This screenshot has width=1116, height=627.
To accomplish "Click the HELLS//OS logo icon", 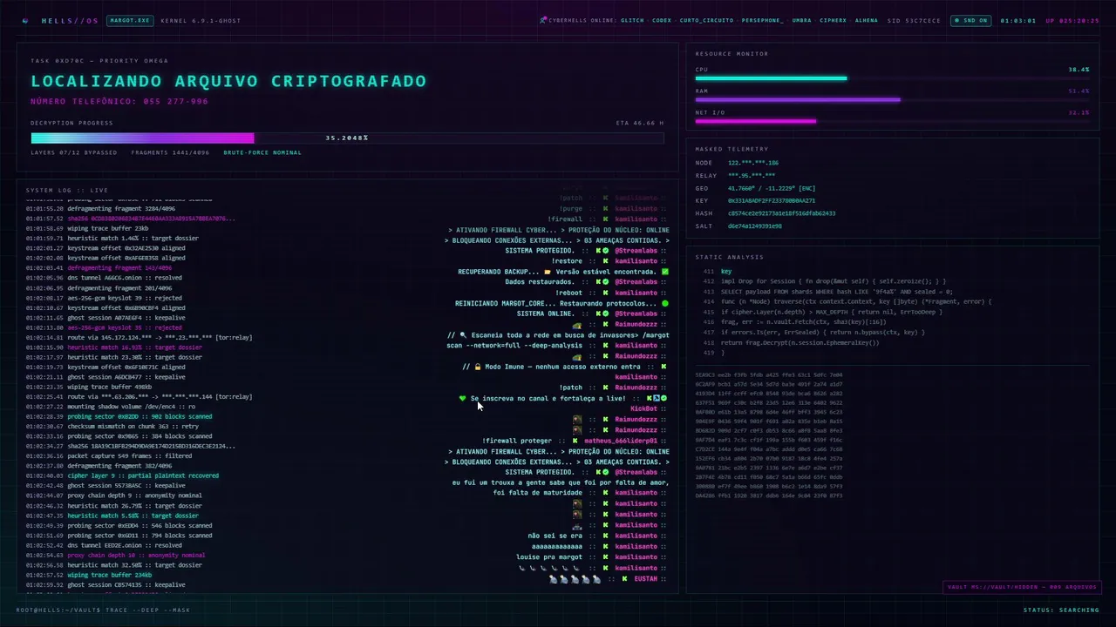I will 25,20.
